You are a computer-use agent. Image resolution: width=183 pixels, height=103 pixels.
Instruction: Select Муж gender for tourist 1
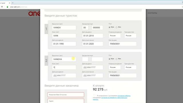tap(110, 27)
